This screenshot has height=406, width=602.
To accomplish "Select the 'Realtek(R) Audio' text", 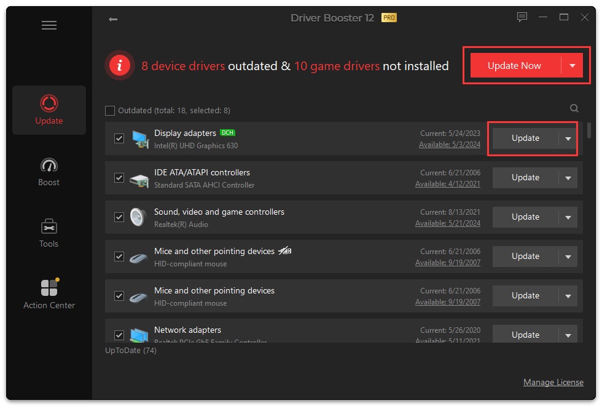I will point(181,225).
